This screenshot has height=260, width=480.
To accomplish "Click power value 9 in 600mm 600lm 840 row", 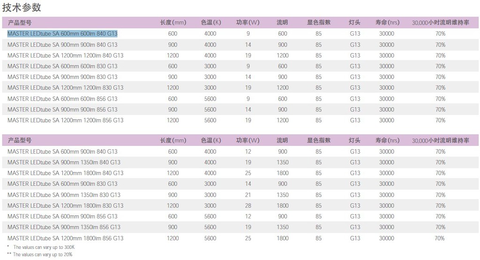I will 248,34.
